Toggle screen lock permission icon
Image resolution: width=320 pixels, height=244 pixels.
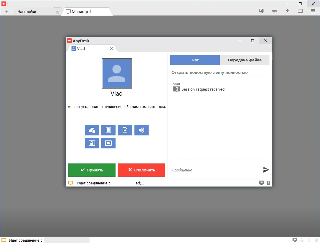(92, 143)
